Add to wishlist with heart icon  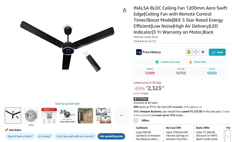point(196,52)
